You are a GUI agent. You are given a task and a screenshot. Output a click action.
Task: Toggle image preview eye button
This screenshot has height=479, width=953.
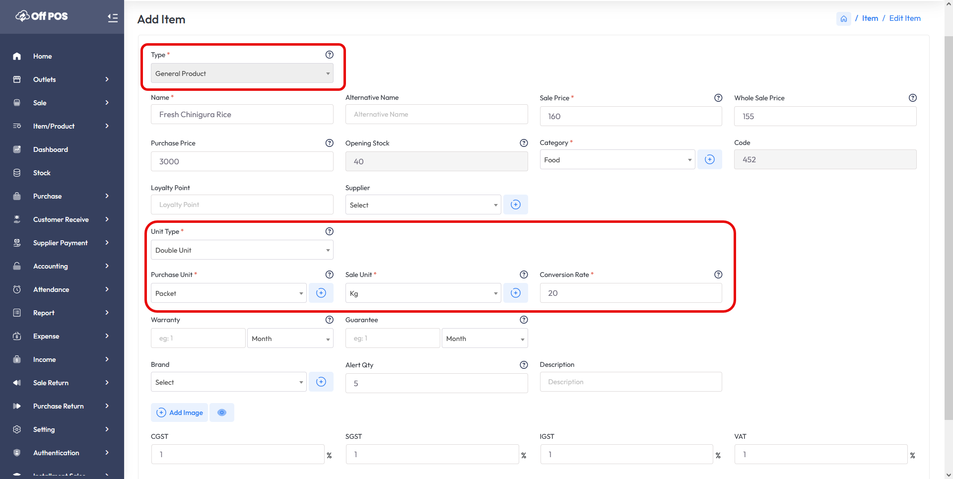[x=222, y=412]
